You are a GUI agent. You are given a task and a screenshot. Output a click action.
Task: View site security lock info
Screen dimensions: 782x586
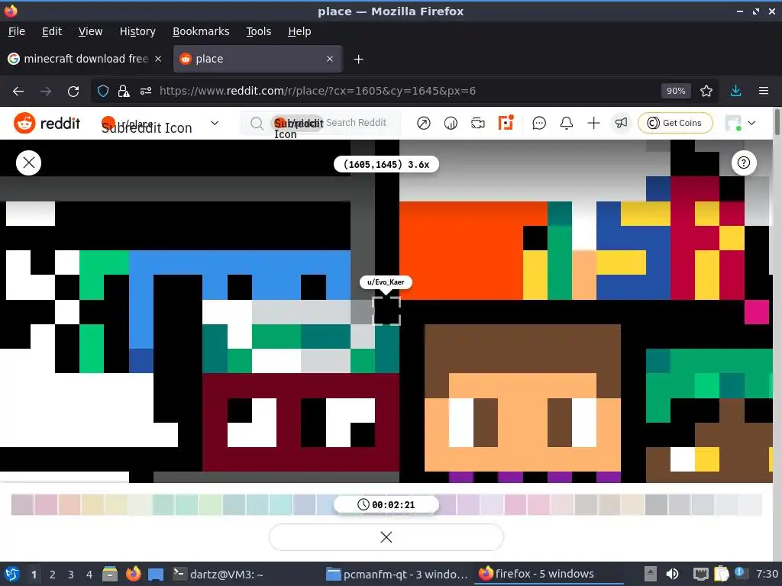[x=124, y=91]
